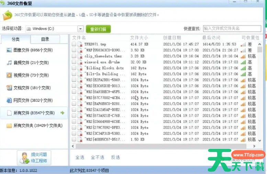Sort by the 文件大小 column header
Image resolution: width=267 pixels, height=174 pixels.
click(x=139, y=38)
